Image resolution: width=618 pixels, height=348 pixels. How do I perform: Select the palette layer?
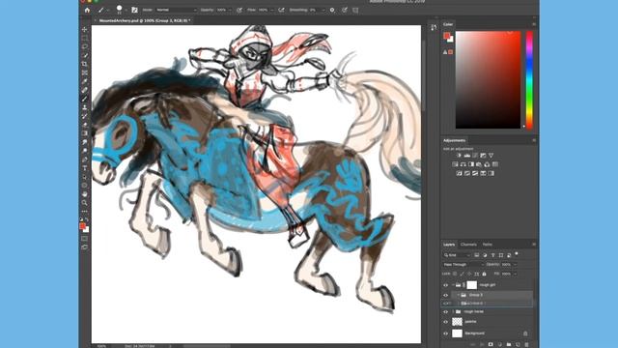pyautogui.click(x=487, y=322)
